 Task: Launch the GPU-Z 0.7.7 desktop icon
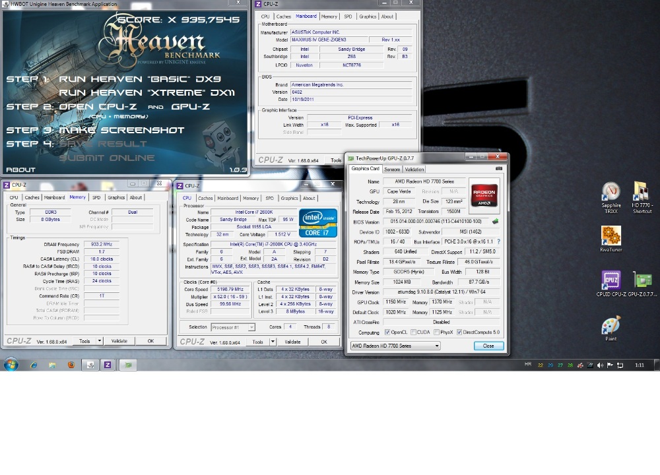(x=642, y=284)
